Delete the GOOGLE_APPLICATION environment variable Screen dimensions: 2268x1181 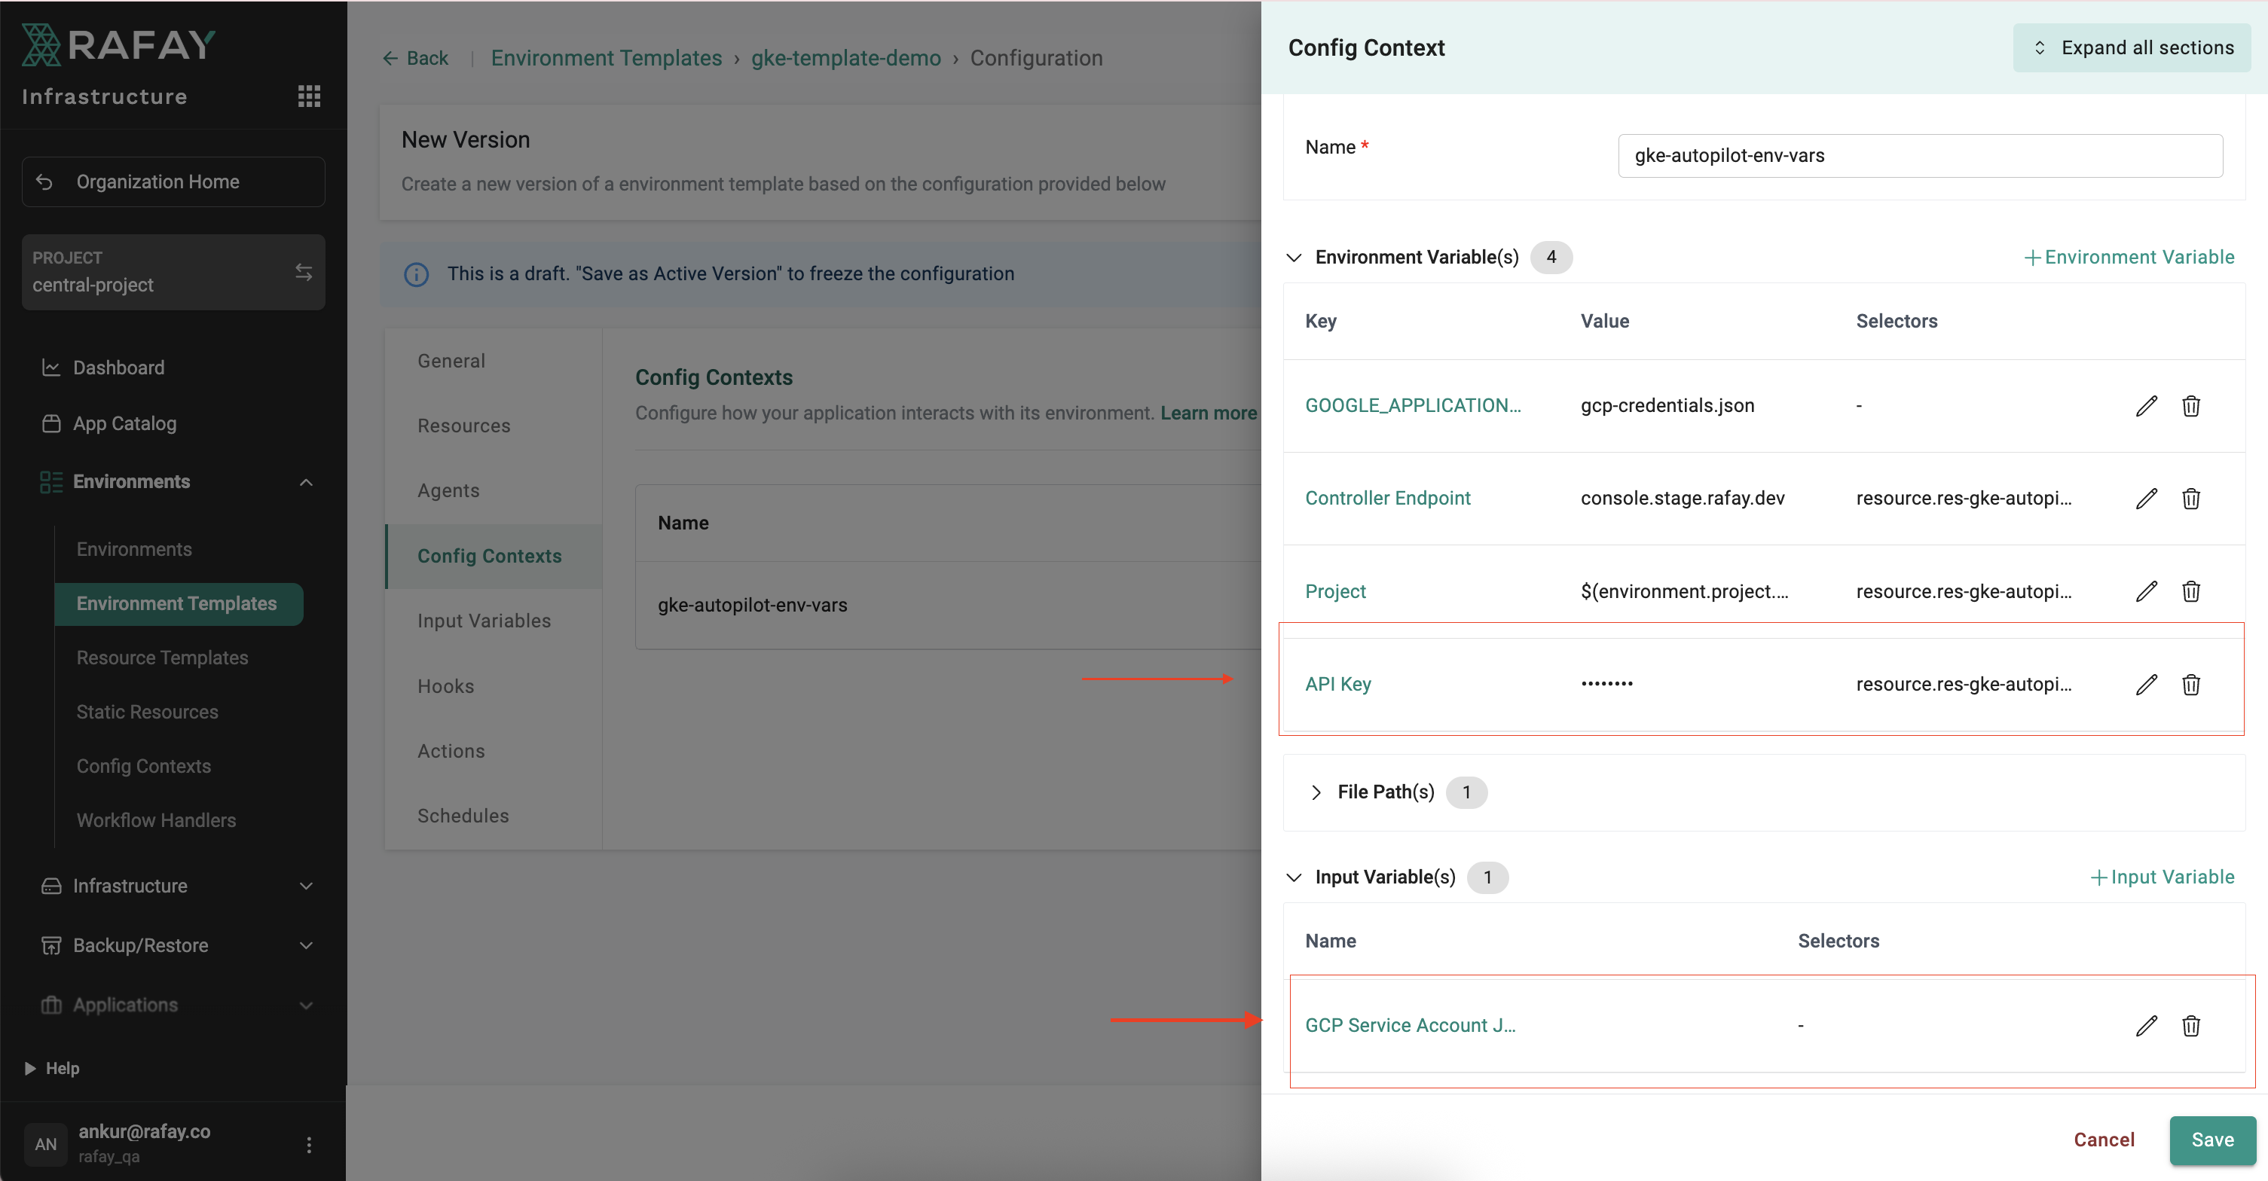coord(2190,406)
